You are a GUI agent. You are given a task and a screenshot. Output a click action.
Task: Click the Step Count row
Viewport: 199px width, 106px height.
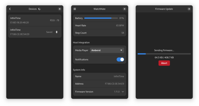(x=99, y=33)
